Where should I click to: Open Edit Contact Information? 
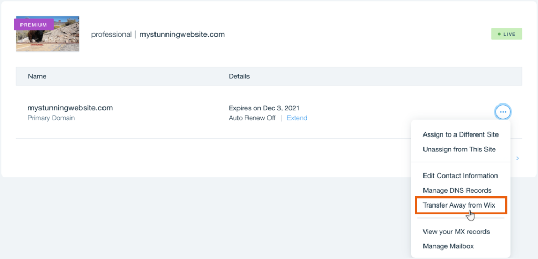[x=460, y=175]
